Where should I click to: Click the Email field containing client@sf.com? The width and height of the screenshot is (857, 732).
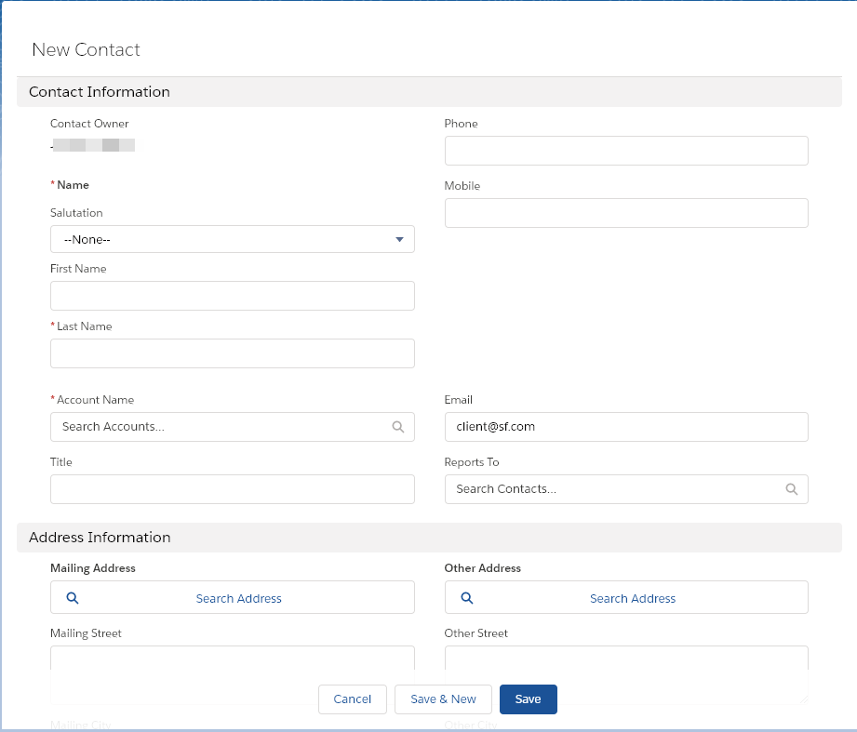[x=625, y=427]
